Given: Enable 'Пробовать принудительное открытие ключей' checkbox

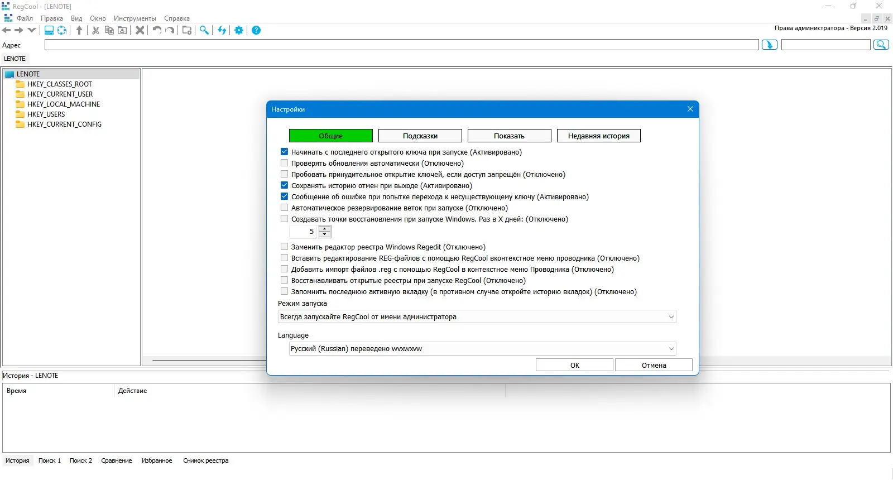Looking at the screenshot, I should [x=285, y=174].
